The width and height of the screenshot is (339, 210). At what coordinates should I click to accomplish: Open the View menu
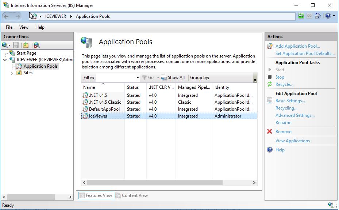coord(24,27)
